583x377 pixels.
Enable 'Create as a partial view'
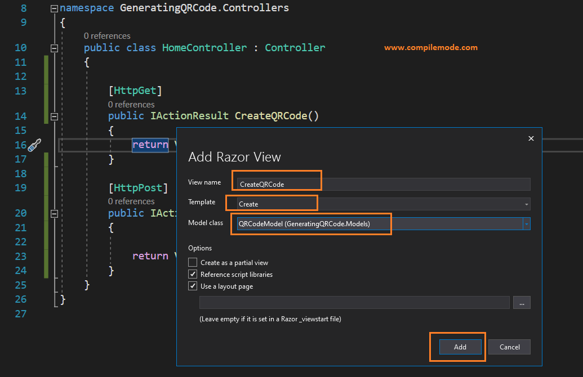coord(192,262)
